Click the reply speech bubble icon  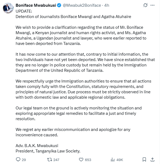pos(18,160)
